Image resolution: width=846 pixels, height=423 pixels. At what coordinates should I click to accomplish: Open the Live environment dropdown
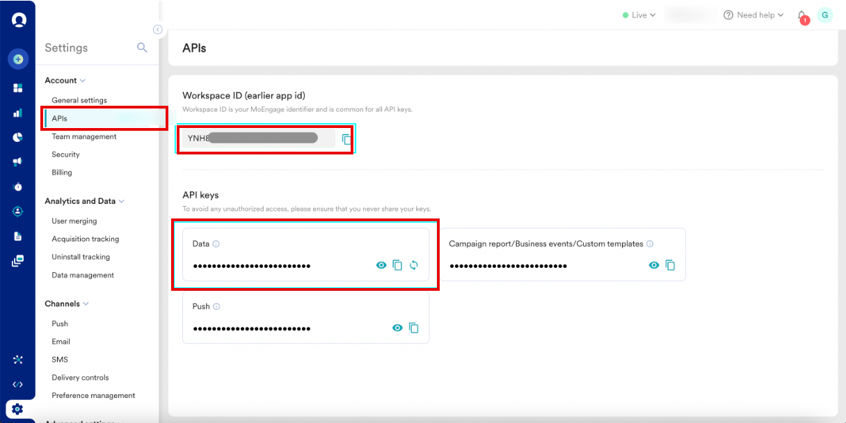(638, 15)
